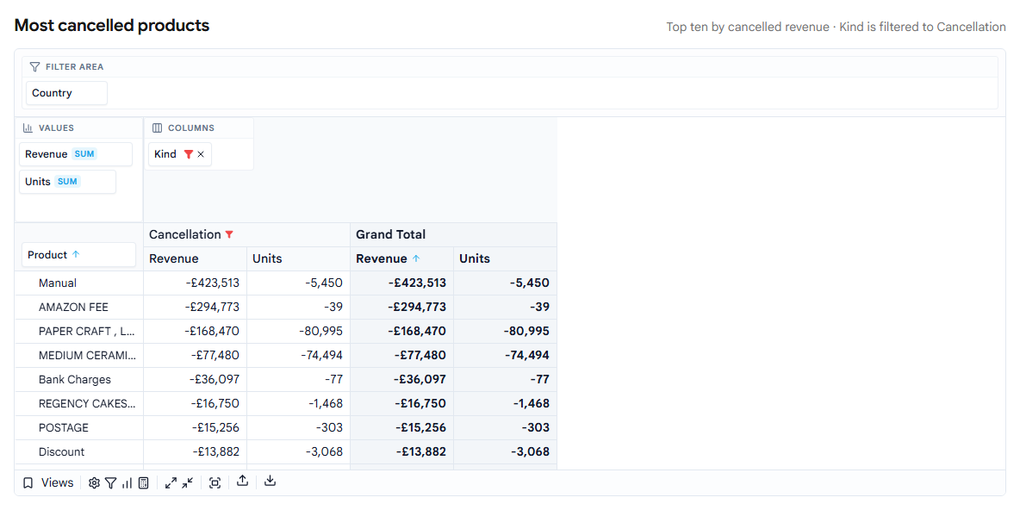Click the -80,995 Cancellation Units cell

coord(299,331)
